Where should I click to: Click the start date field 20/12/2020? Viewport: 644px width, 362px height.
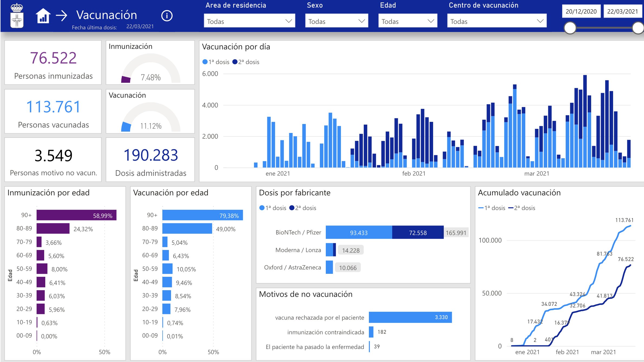[x=581, y=11]
